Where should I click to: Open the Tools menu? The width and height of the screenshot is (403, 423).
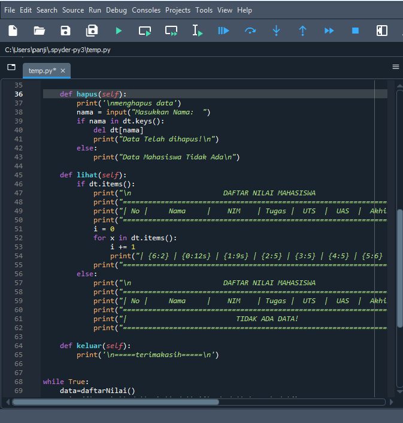204,10
